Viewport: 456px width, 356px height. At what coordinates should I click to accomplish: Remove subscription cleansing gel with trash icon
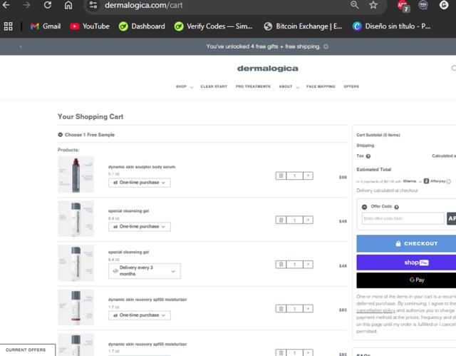coord(281,264)
